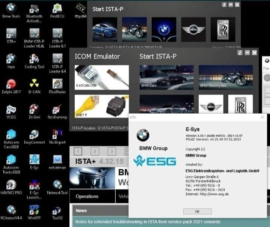Launch Bluetooth Activation shortcut
The image size is (270, 227).
34,13
